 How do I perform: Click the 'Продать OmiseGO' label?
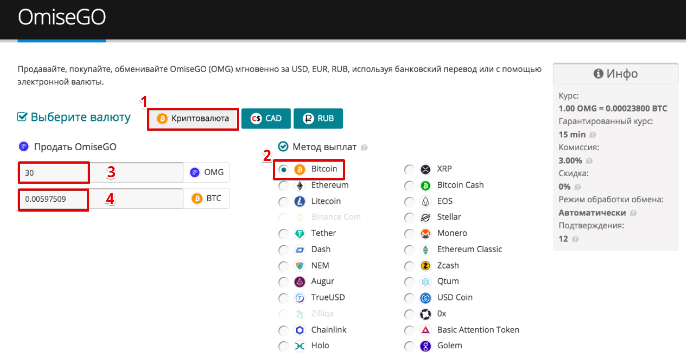(x=75, y=147)
